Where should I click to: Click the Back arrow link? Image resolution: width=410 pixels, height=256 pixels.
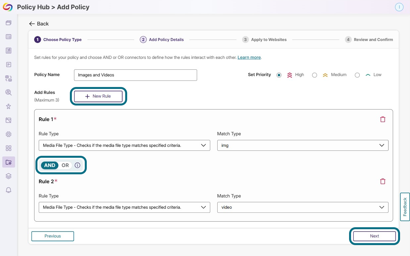(x=39, y=24)
